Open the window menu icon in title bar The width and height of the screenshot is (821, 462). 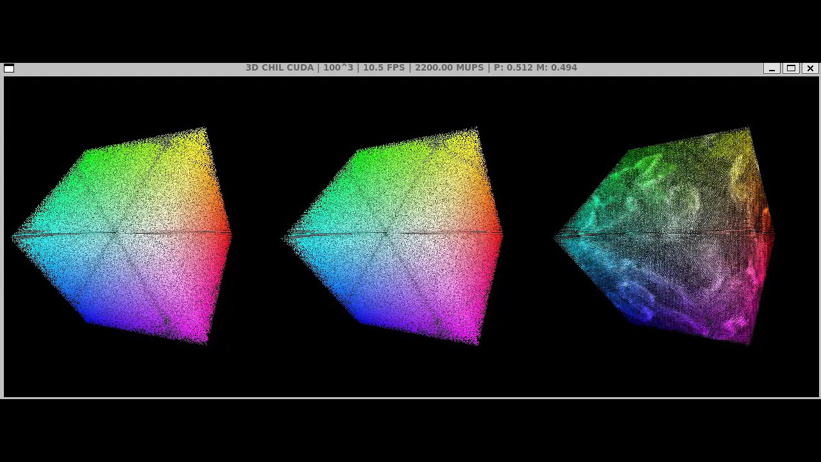click(x=9, y=68)
